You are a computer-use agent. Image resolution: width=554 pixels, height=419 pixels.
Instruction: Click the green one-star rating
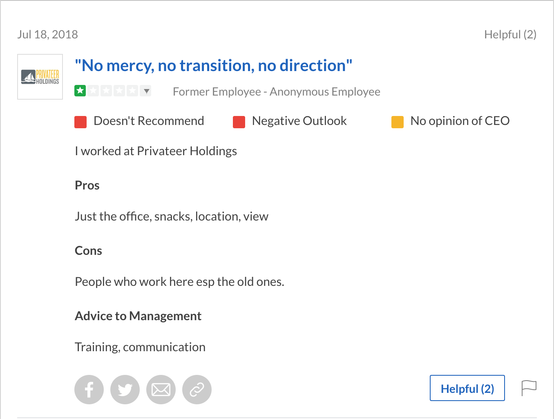coord(80,91)
